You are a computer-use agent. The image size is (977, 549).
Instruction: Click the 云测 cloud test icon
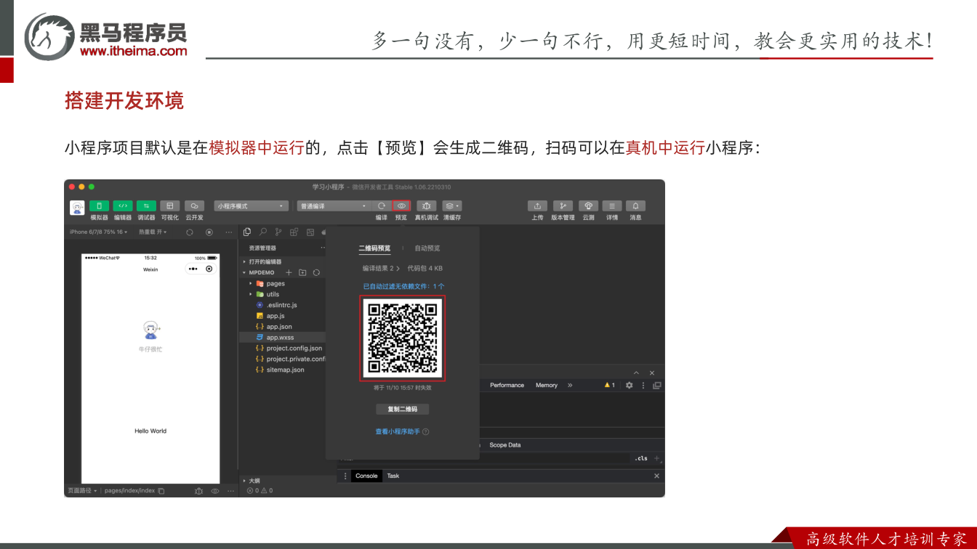[x=588, y=206]
